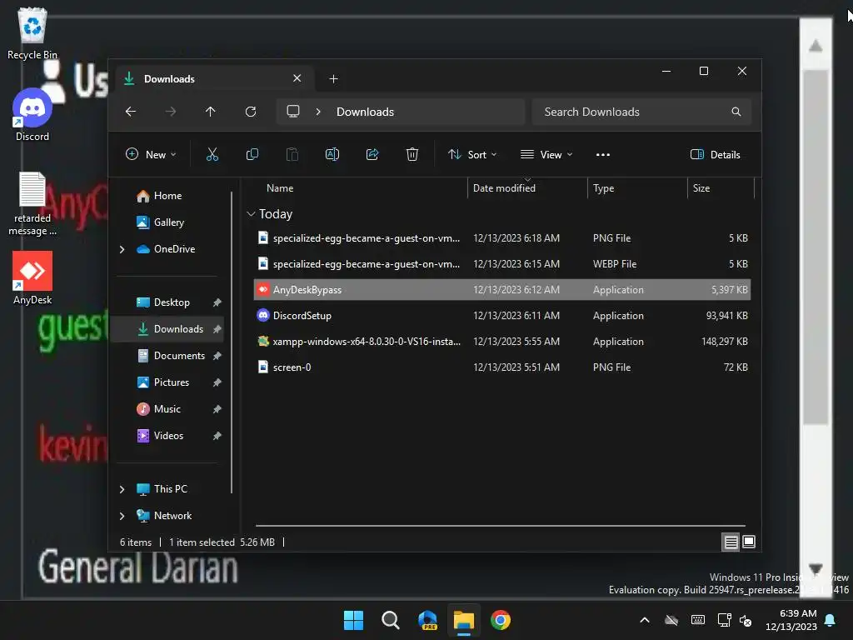Open the text file on desktop
The image size is (853, 640).
(32, 203)
